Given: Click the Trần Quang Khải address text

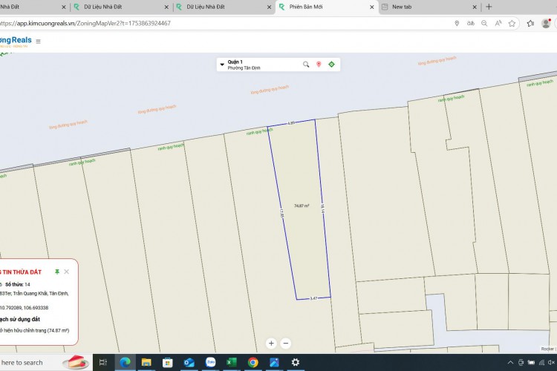Looking at the screenshot, I should tap(34, 293).
